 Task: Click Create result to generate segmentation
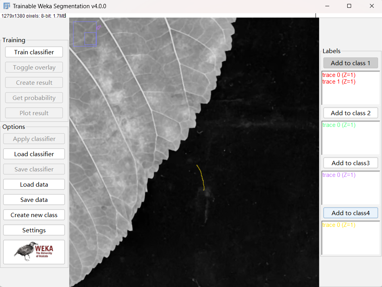pyautogui.click(x=34, y=82)
